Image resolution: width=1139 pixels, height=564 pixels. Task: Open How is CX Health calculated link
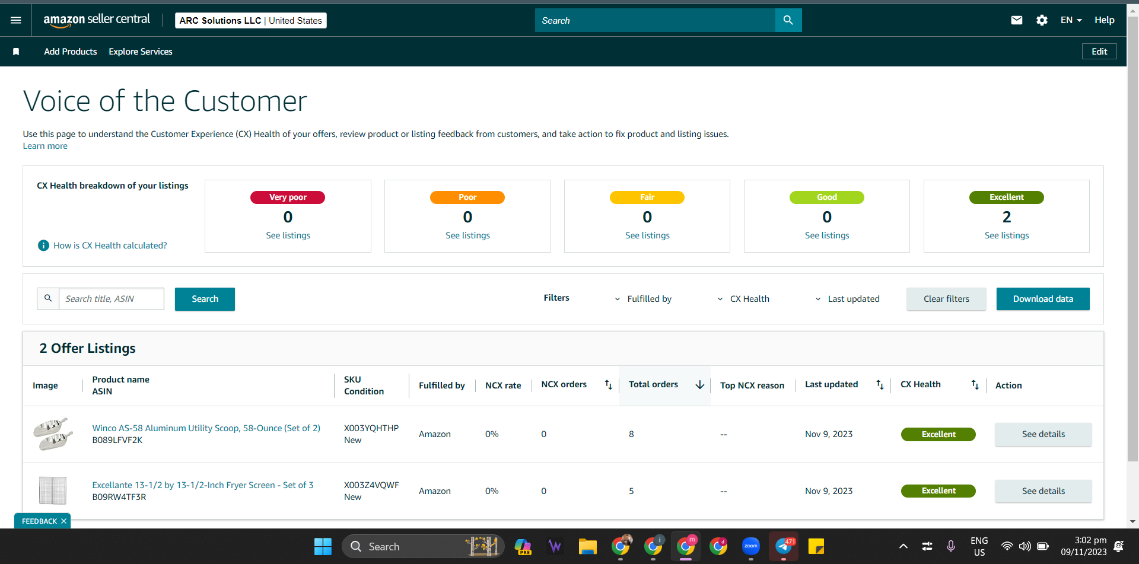click(x=110, y=246)
